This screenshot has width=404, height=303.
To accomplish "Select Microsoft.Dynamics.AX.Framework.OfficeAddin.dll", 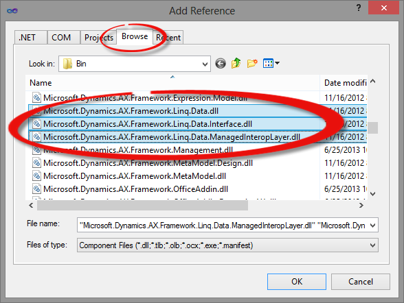I will pos(136,189).
